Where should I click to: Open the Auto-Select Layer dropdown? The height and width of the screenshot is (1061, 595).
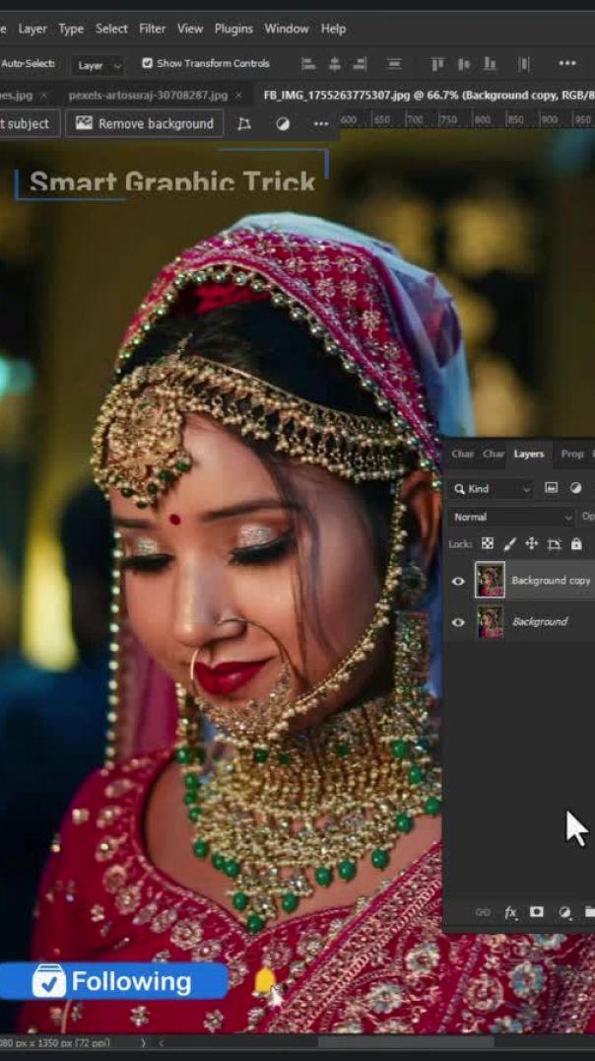coord(99,65)
